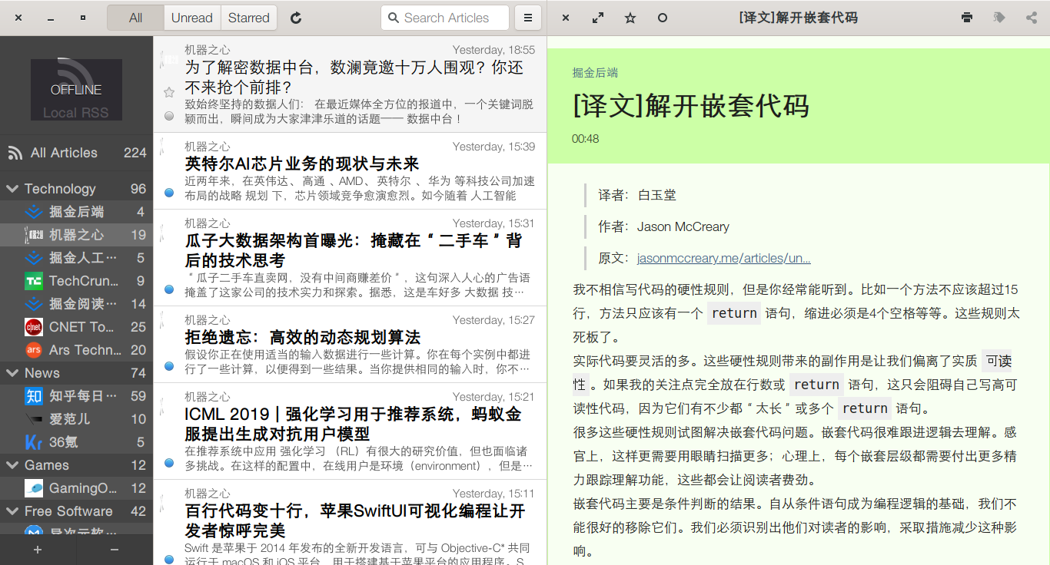Toggle unread dot on 英特尔AI芯片业务 article

click(x=169, y=193)
